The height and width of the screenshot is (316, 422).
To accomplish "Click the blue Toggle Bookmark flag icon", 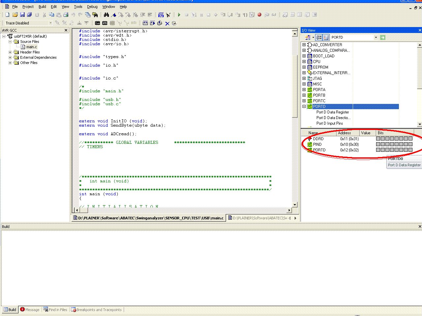I will pyautogui.click(x=114, y=15).
